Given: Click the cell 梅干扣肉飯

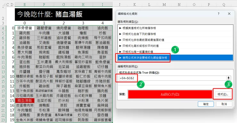Looking at the screenshot, I should [x=102, y=37].
